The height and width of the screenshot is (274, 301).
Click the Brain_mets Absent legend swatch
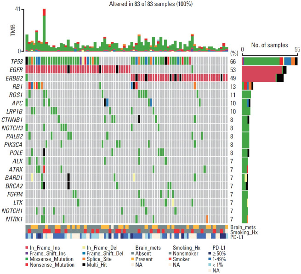[132, 253]
